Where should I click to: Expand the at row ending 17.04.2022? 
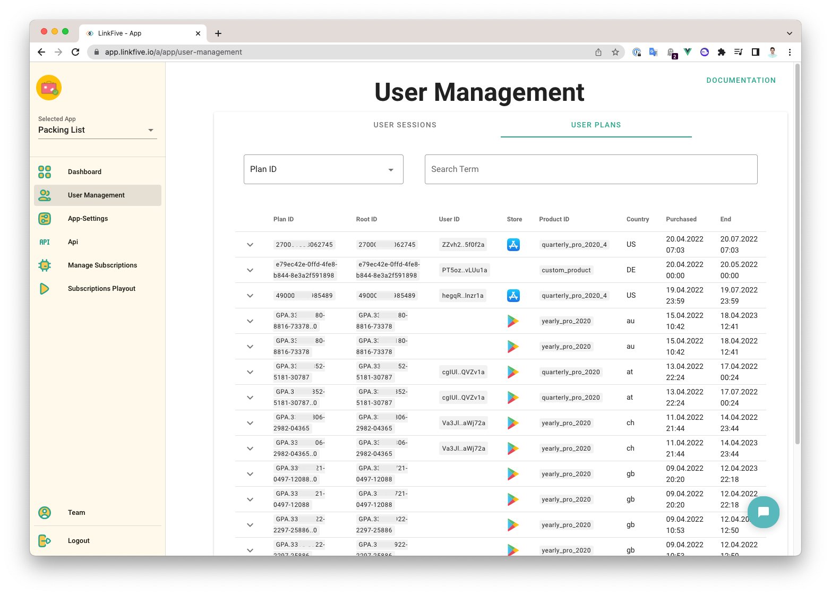[x=250, y=372]
